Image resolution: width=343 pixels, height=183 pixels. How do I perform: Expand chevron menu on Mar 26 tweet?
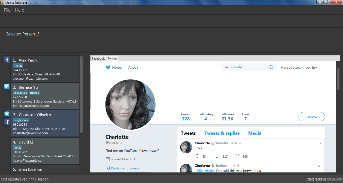[320, 144]
